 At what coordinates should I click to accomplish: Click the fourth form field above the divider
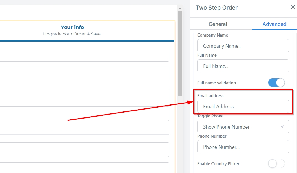(85, 114)
